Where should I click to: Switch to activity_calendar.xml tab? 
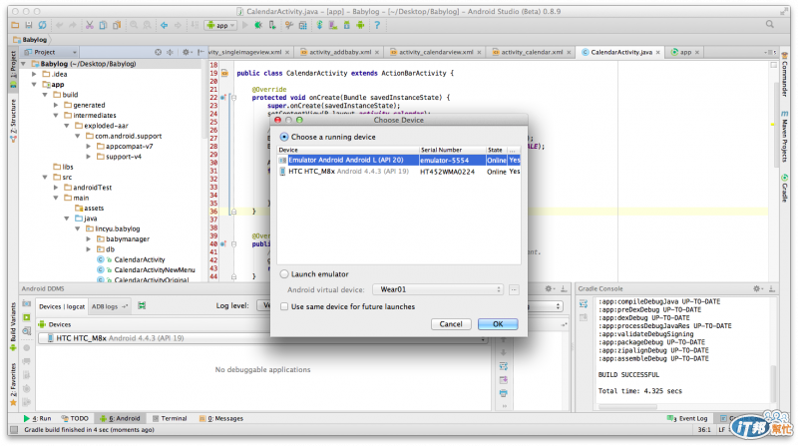click(532, 52)
